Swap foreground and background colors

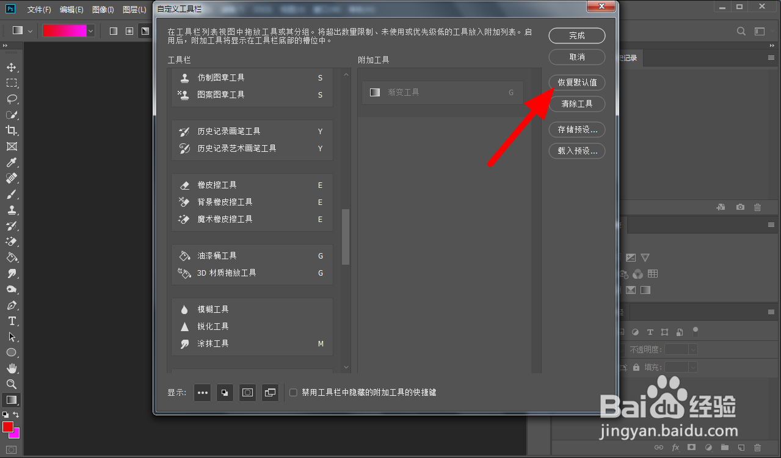[x=16, y=415]
